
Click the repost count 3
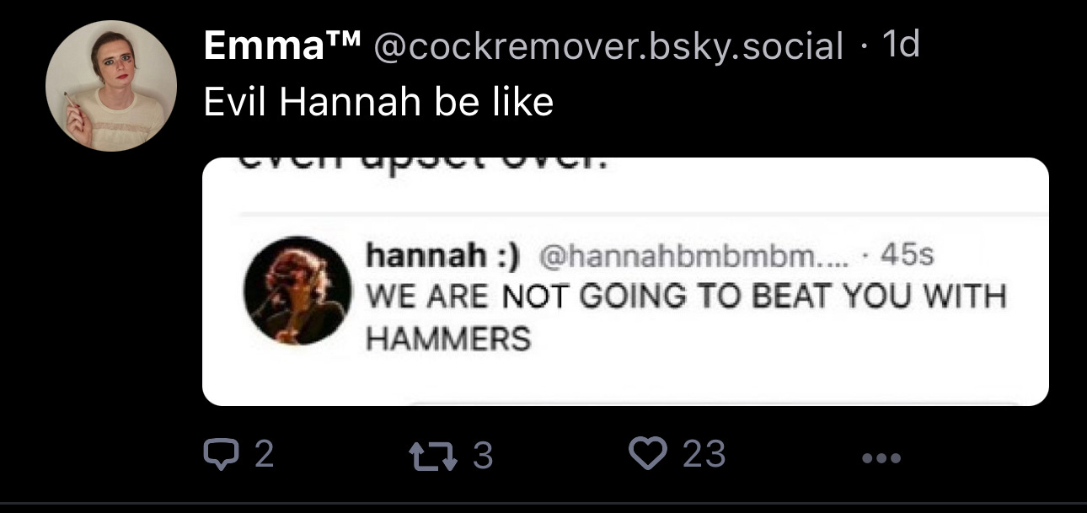(x=482, y=456)
